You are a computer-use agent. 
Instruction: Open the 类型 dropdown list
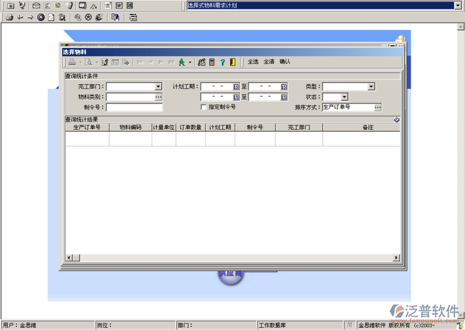371,87
